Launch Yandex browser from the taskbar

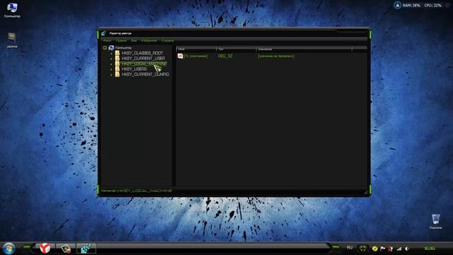coord(45,249)
